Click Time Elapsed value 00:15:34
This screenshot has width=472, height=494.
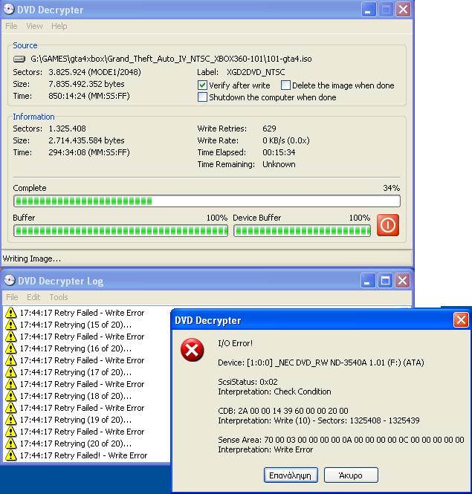click(x=279, y=152)
